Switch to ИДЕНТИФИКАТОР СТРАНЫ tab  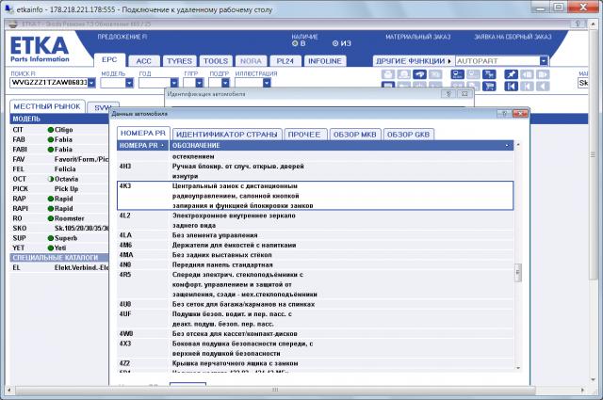pos(227,135)
